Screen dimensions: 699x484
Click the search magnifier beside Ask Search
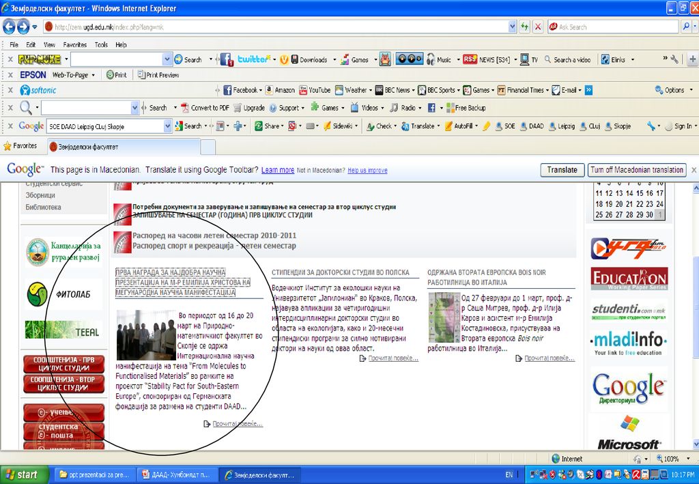pos(686,27)
